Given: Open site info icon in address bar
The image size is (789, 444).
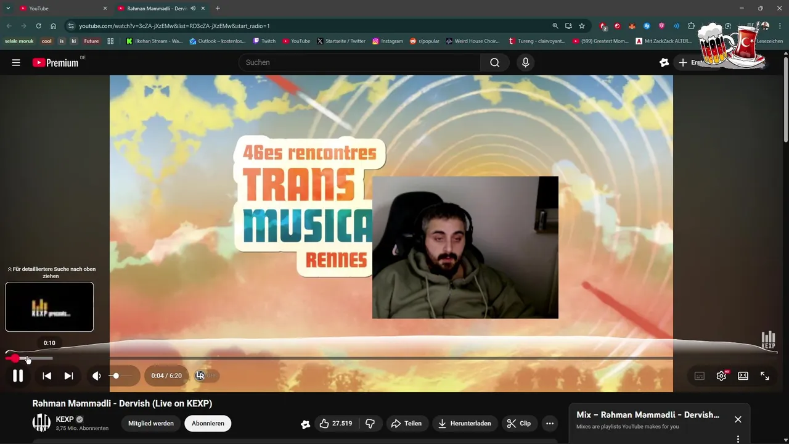Looking at the screenshot, I should point(71,26).
